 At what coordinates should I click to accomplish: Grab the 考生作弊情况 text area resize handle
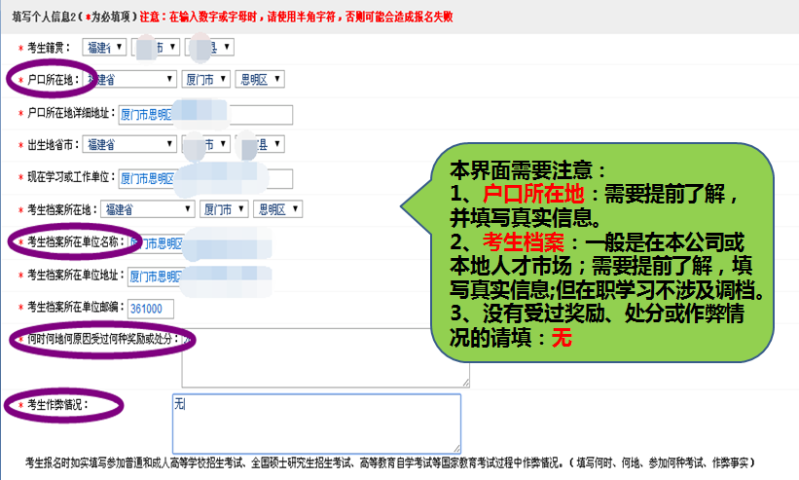pos(455,448)
